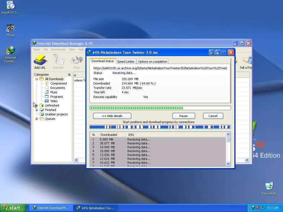Viewport: 283px width, 212px height.
Task: Click the green download progress bar
Action: [x=160, y=108]
